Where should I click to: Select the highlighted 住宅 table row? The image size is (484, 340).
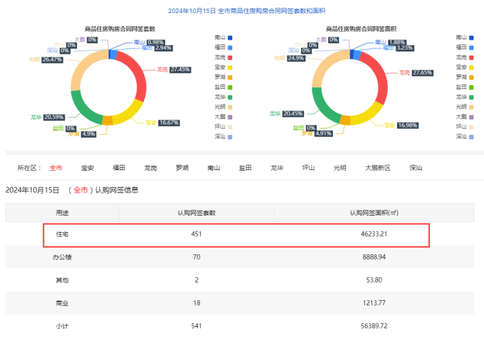[236, 234]
